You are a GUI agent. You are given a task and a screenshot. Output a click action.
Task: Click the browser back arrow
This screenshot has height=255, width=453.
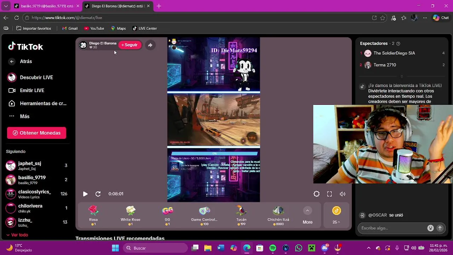(x=6, y=18)
